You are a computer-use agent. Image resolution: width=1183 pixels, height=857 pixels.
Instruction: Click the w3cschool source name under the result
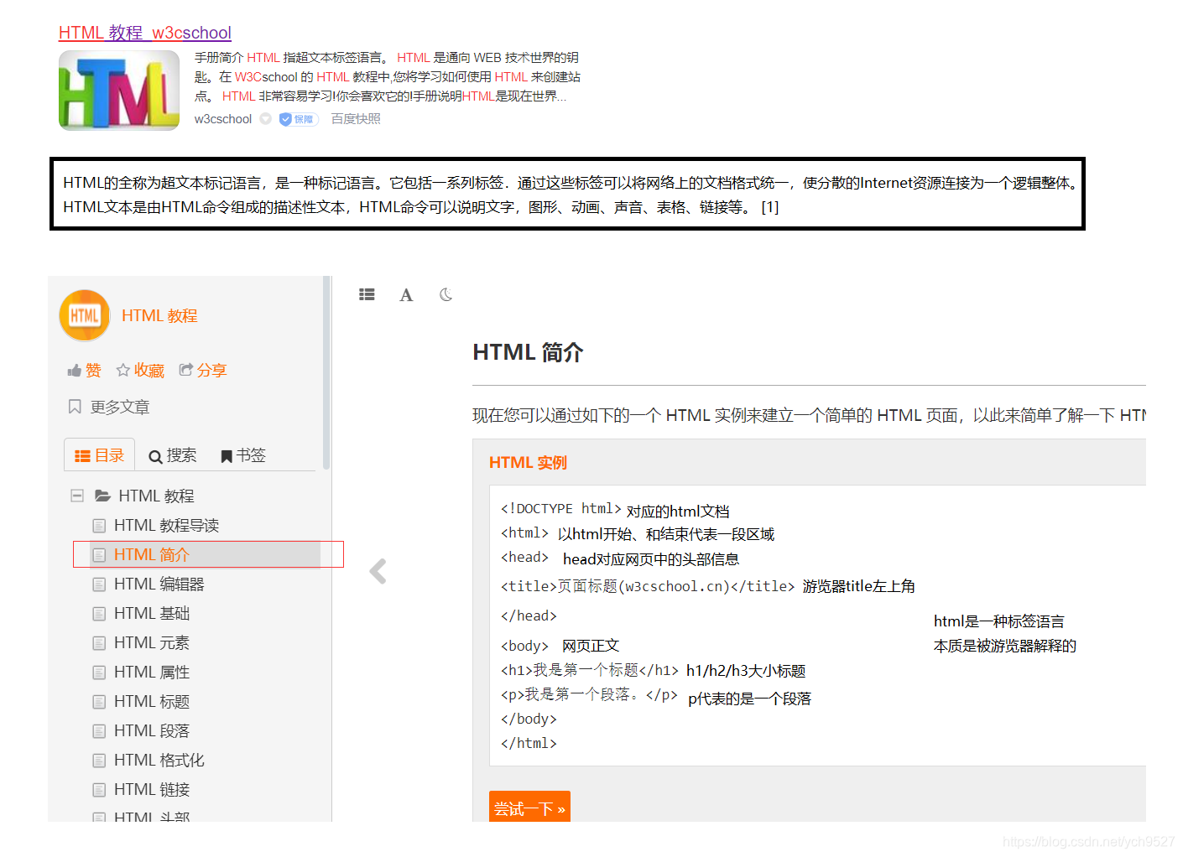[223, 119]
